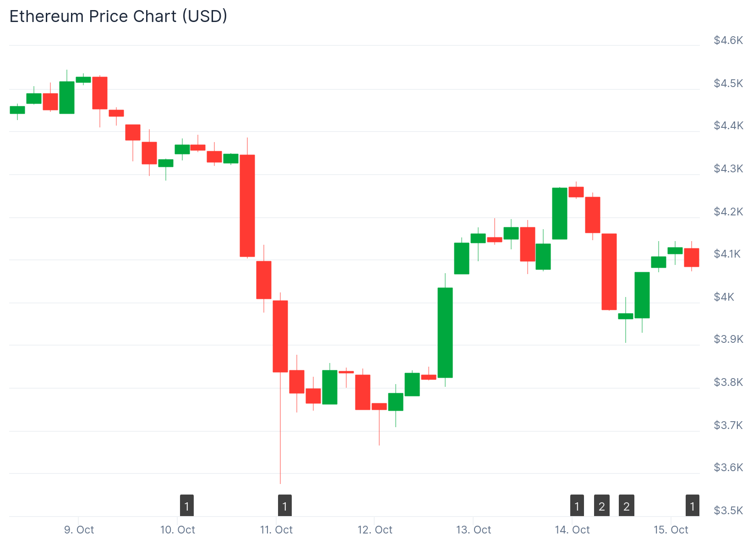Click the "$4.6K" price axis label

tap(728, 40)
